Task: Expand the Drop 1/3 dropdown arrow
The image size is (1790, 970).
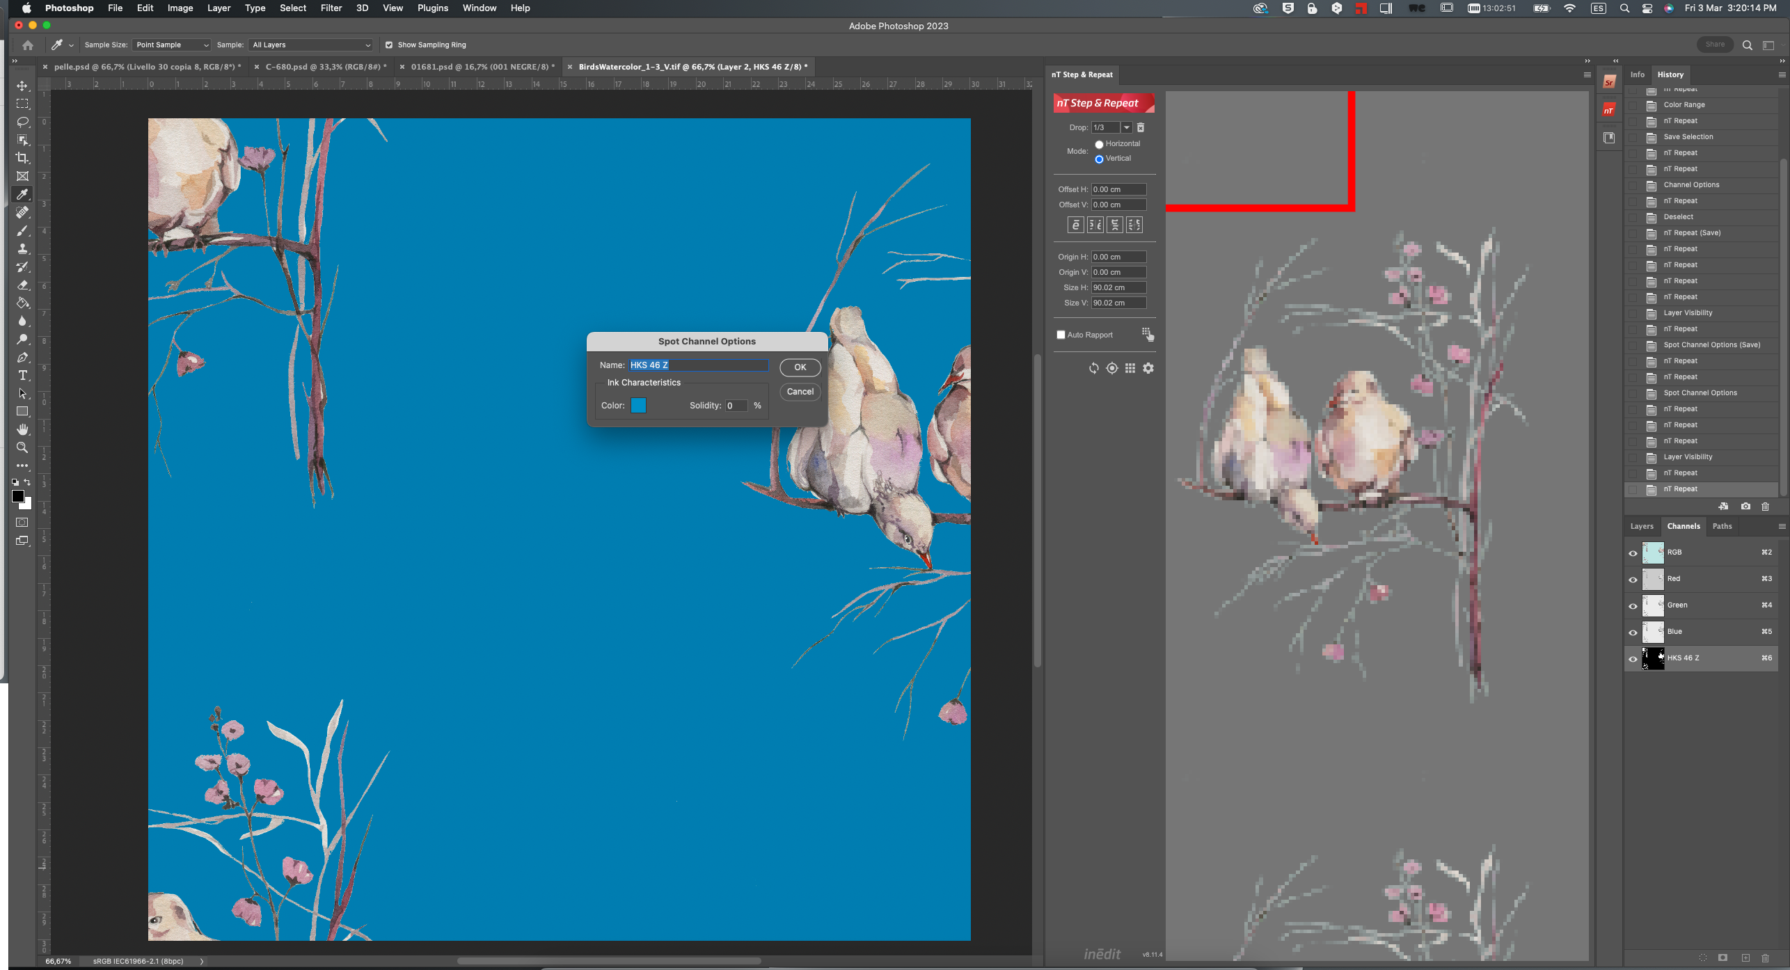Action: [x=1126, y=127]
